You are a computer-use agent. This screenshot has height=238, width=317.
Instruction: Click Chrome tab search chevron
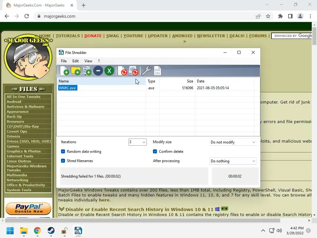click(267, 4)
